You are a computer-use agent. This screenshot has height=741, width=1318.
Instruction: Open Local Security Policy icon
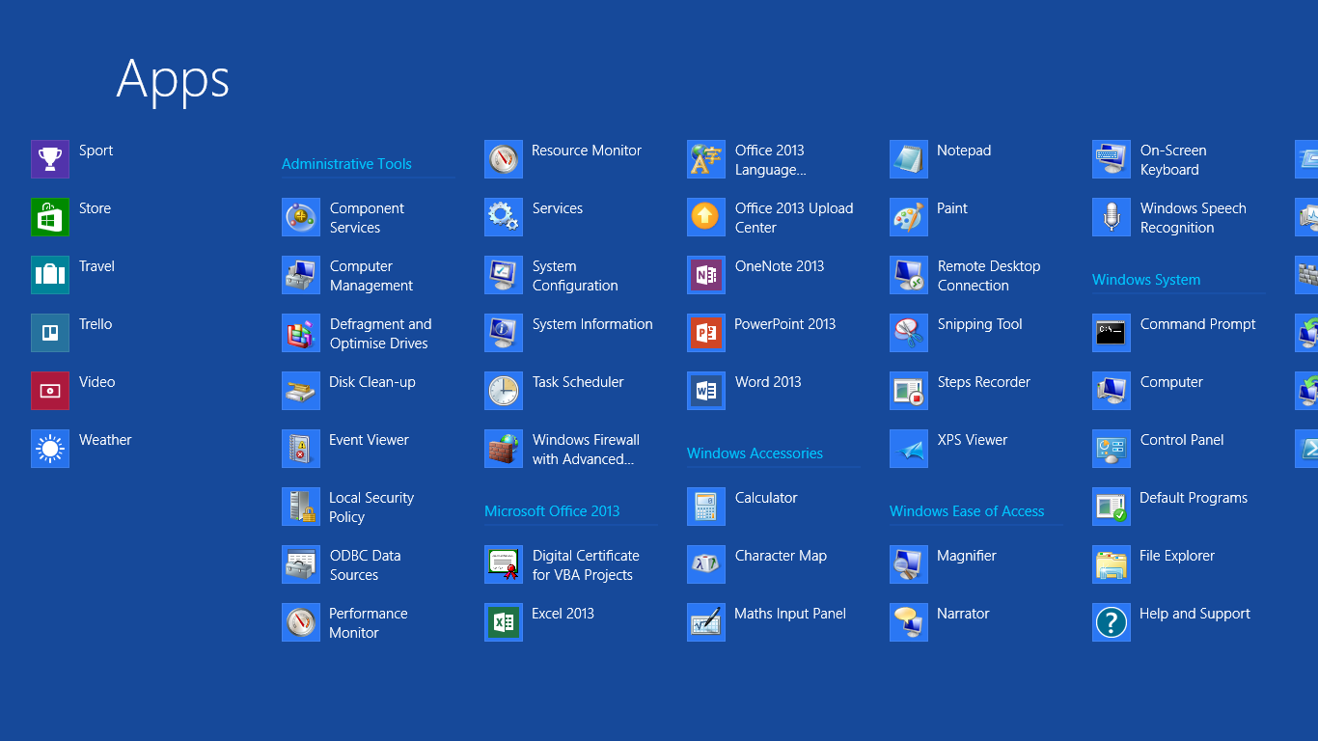(301, 507)
